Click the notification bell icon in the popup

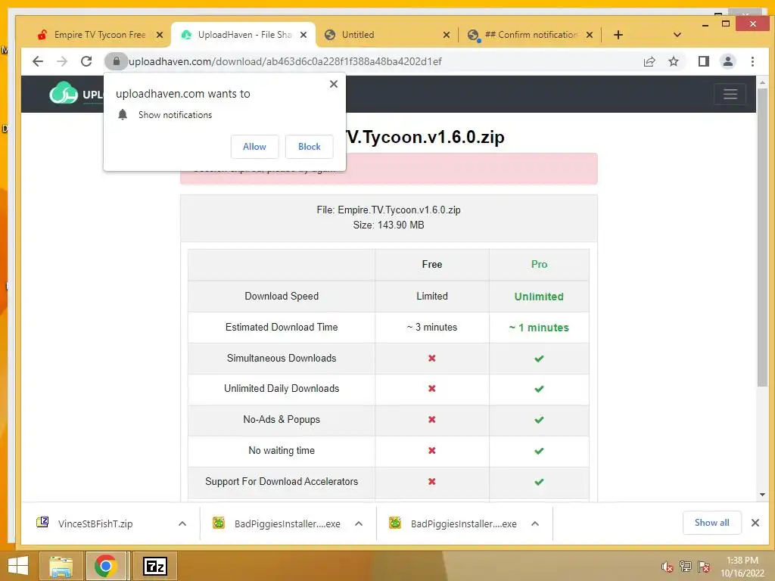click(x=123, y=115)
